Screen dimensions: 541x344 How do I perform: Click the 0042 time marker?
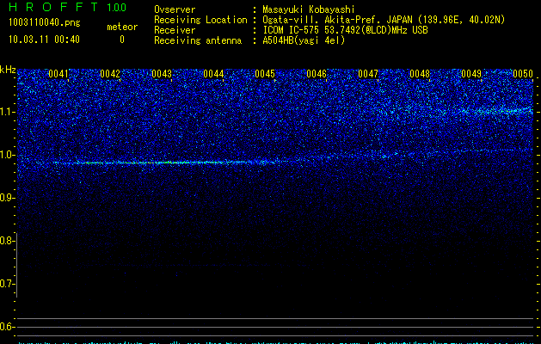[110, 74]
